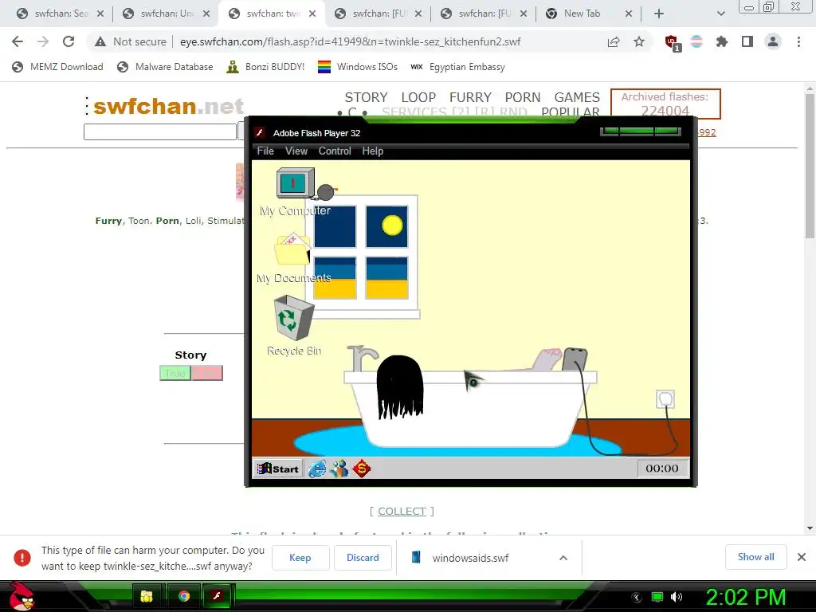Go back using browser back arrow
816x612 pixels.
(18, 41)
